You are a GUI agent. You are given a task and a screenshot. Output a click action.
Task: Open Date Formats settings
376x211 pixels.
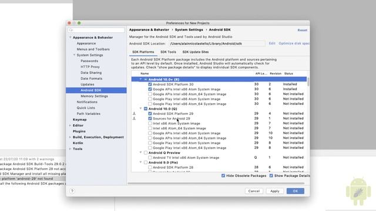(x=92, y=79)
